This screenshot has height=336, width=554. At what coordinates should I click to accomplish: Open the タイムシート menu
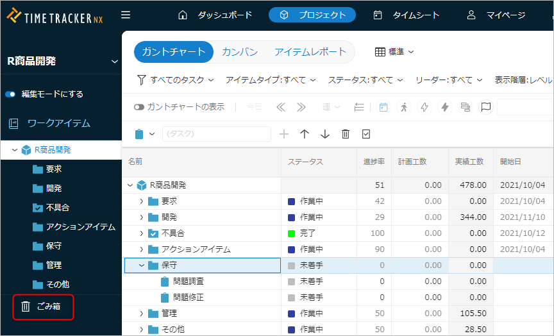pos(407,15)
